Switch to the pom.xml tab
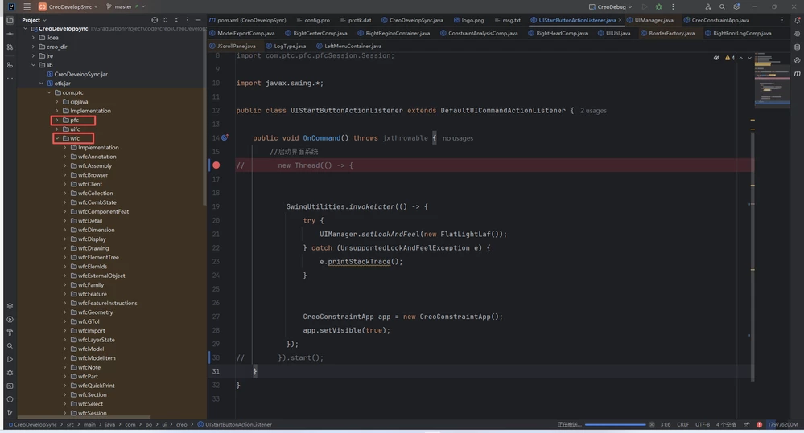This screenshot has height=433, width=804. click(248, 20)
